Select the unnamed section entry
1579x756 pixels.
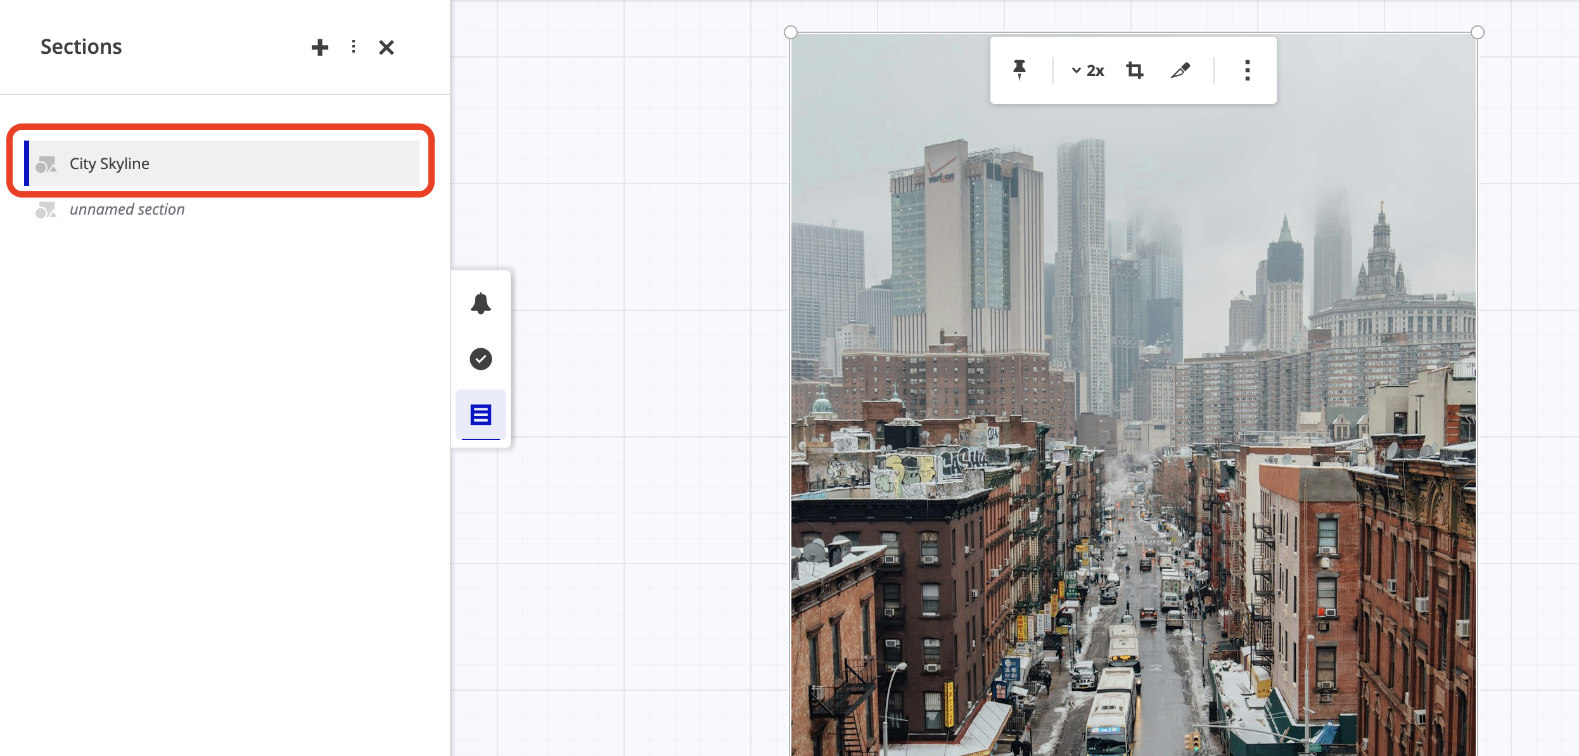point(127,209)
